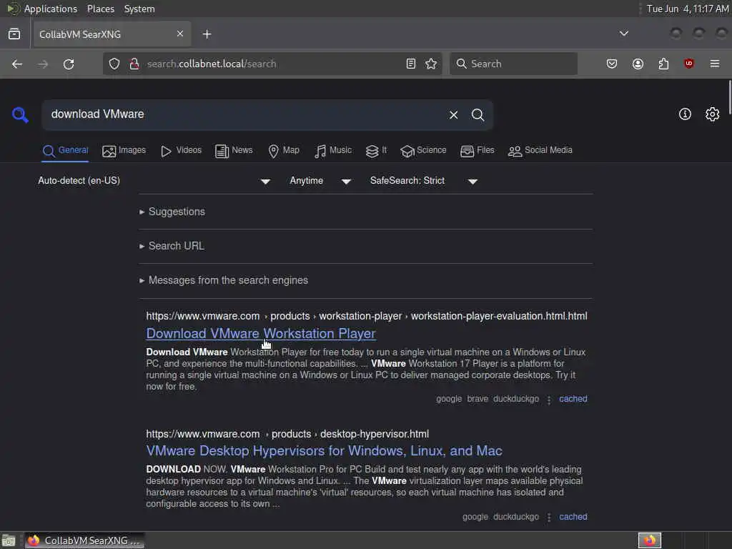Switch to the Map category
This screenshot has height=549, width=732.
pyautogui.click(x=284, y=151)
